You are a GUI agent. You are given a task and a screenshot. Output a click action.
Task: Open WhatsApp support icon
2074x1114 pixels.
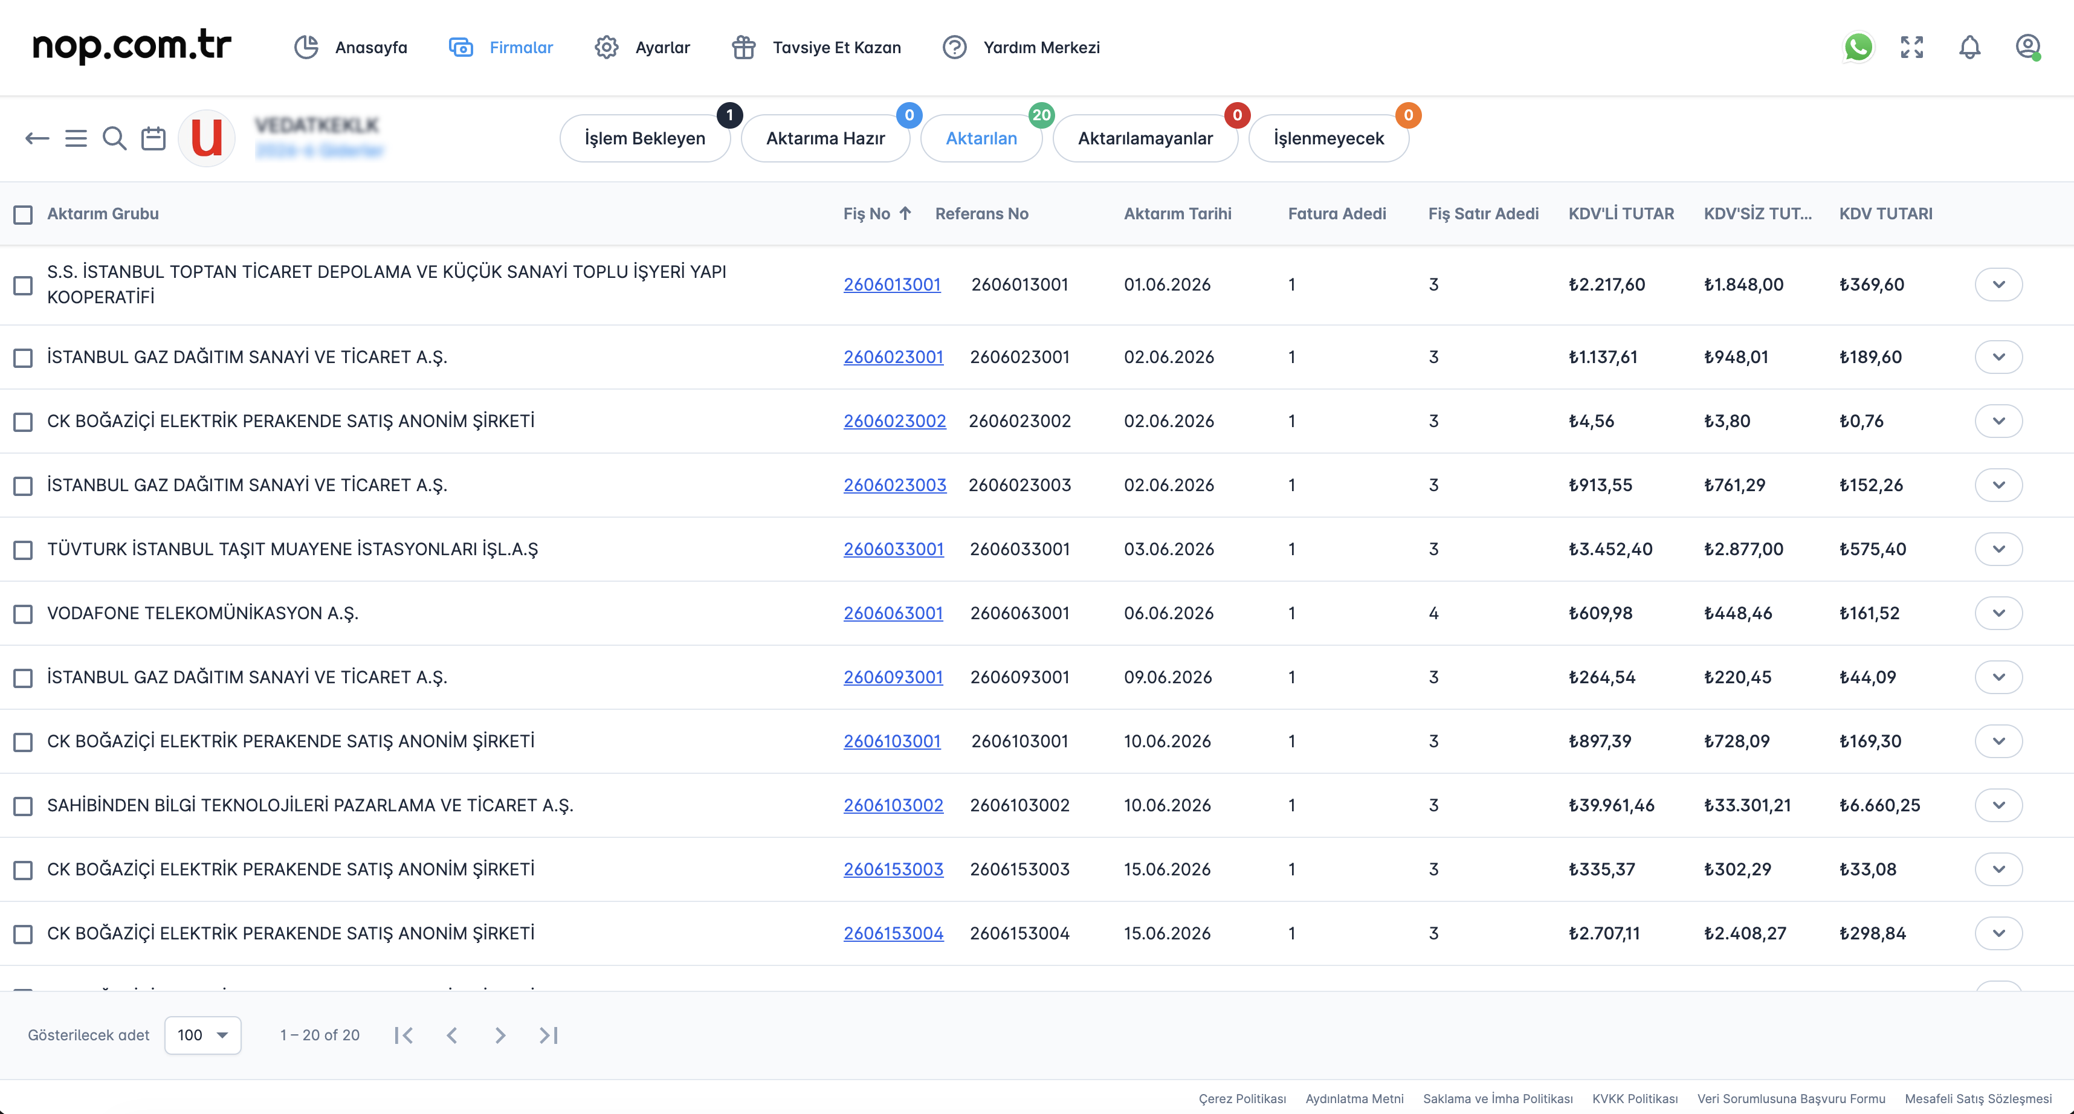(1858, 48)
